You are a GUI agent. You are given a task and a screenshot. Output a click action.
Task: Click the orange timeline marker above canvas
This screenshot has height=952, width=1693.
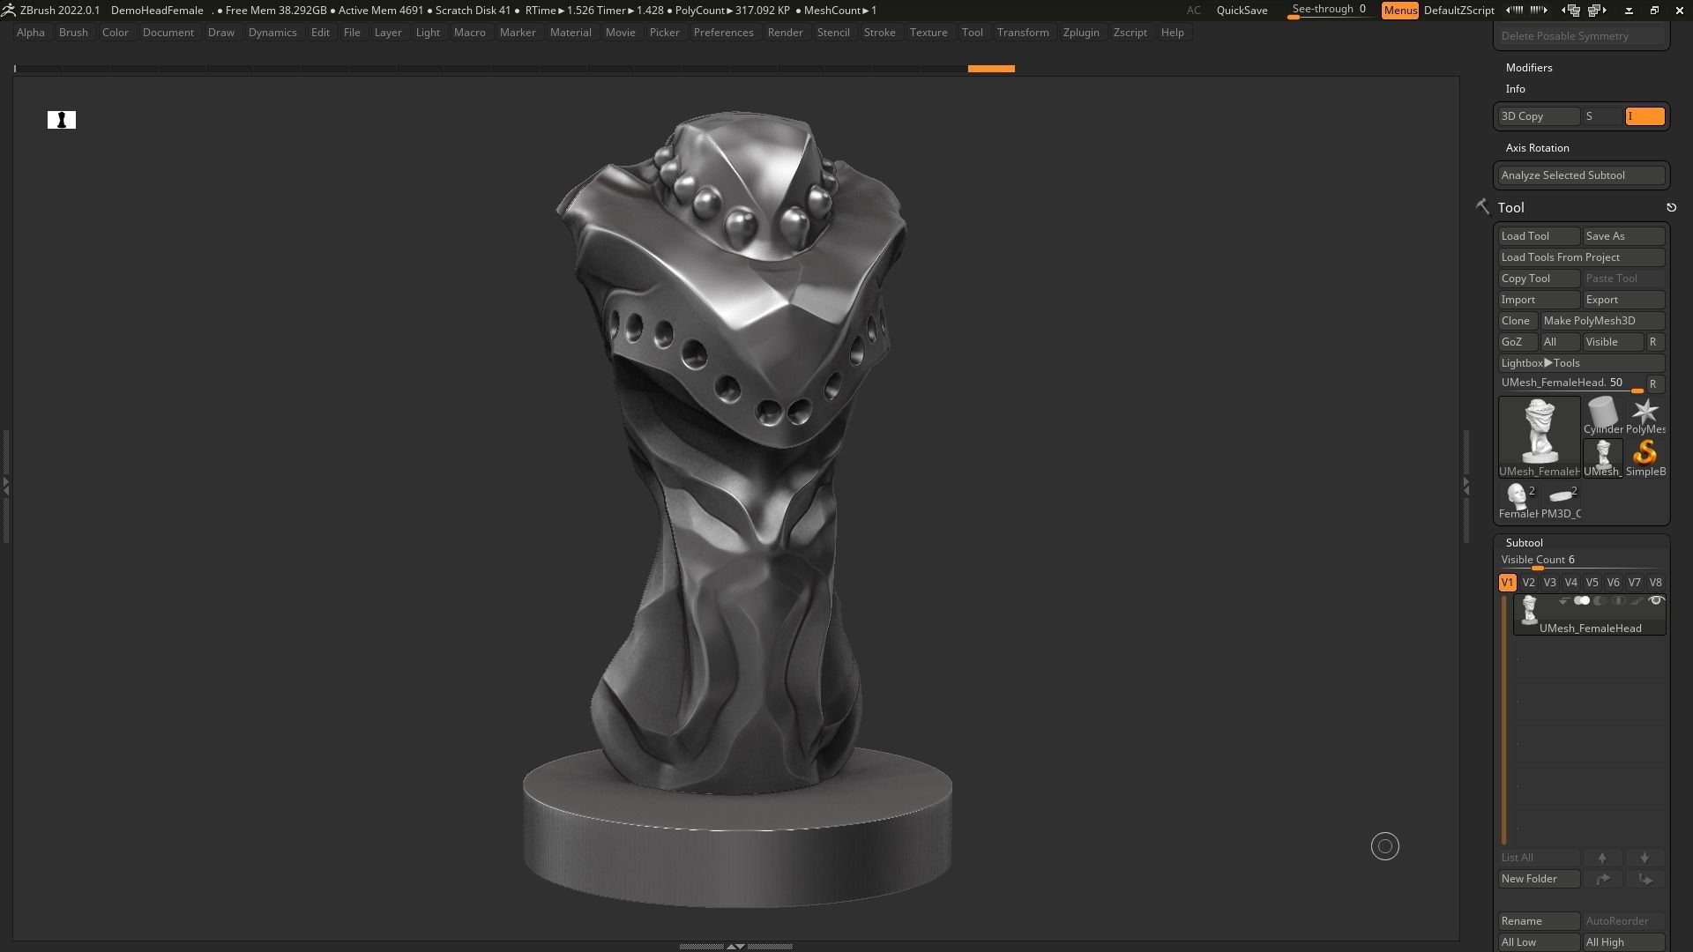[991, 69]
